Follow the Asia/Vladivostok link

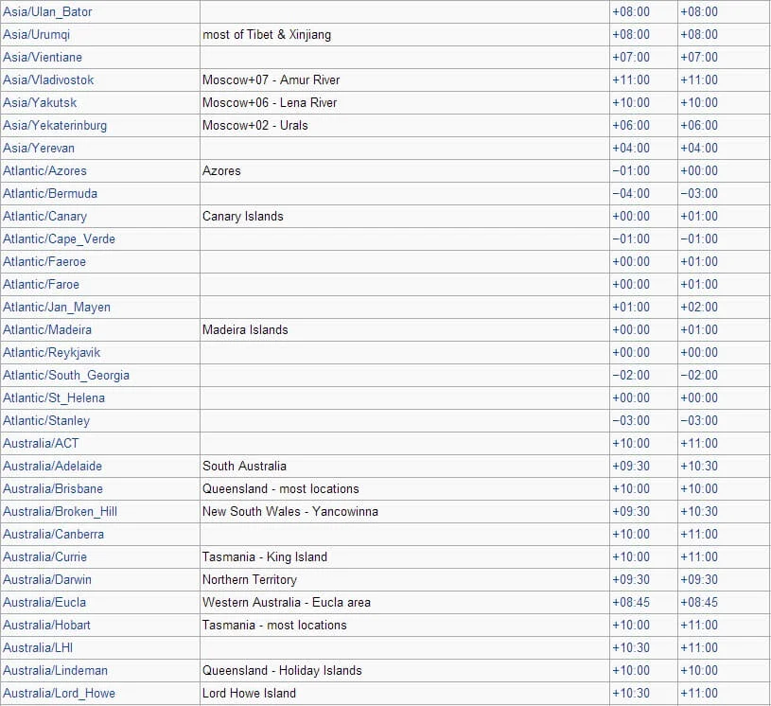[48, 79]
